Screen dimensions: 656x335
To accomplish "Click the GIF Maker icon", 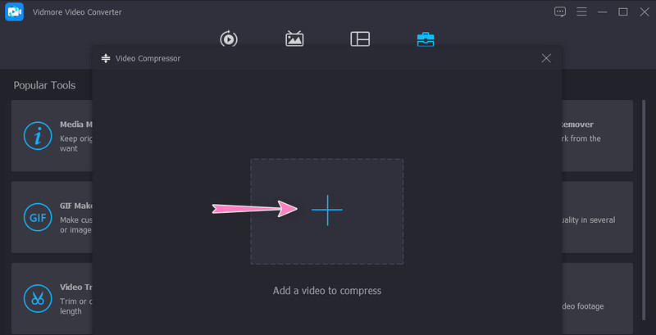I will (x=37, y=217).
